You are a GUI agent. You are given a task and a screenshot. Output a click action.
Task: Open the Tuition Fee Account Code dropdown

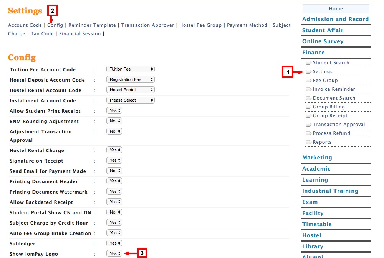[130, 69]
